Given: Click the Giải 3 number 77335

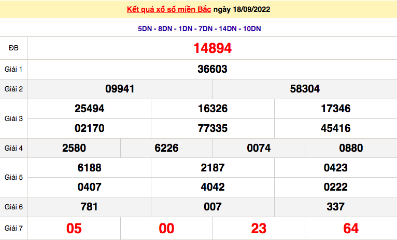Looking at the screenshot, I should tap(212, 128).
